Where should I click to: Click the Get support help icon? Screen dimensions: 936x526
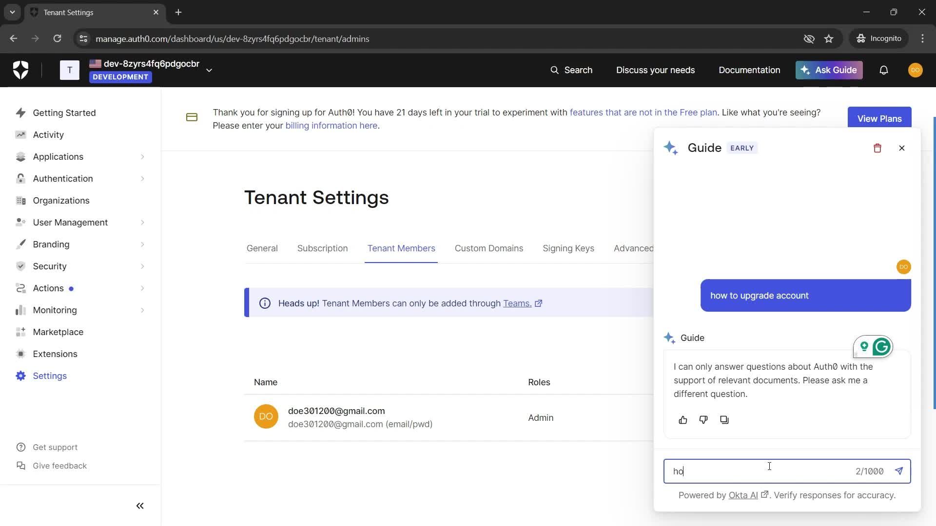[x=20, y=447]
